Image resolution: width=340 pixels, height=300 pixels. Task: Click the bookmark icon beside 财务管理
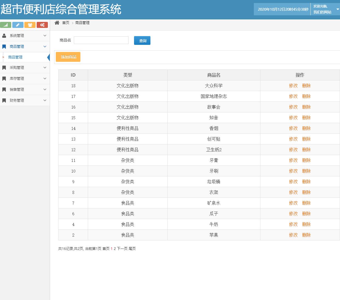pyautogui.click(x=4, y=100)
